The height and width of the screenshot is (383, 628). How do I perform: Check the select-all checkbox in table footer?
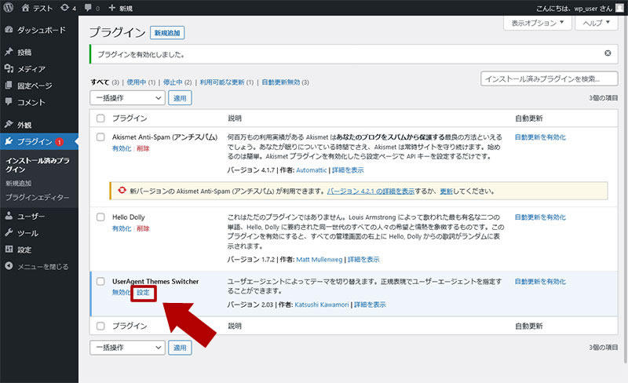tap(100, 326)
